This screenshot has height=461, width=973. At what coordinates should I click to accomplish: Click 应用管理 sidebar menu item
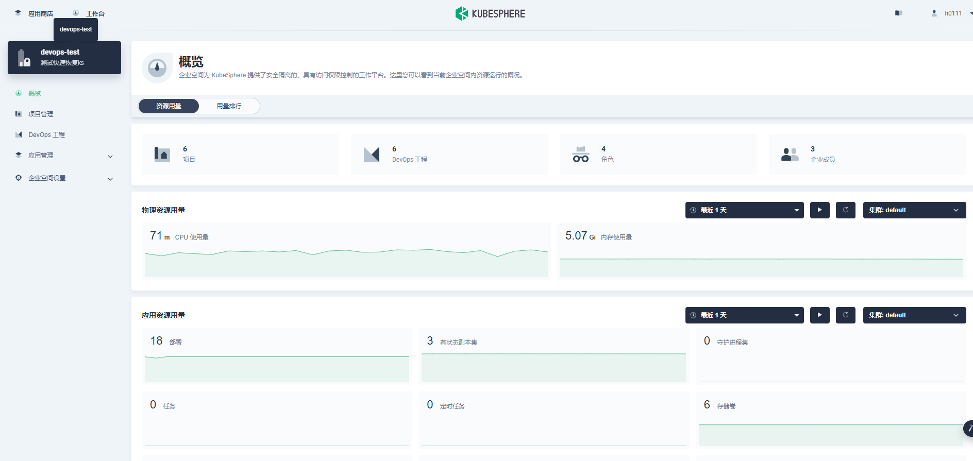(41, 155)
